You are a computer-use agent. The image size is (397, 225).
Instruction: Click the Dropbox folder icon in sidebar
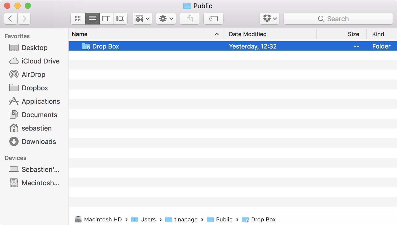coord(14,88)
